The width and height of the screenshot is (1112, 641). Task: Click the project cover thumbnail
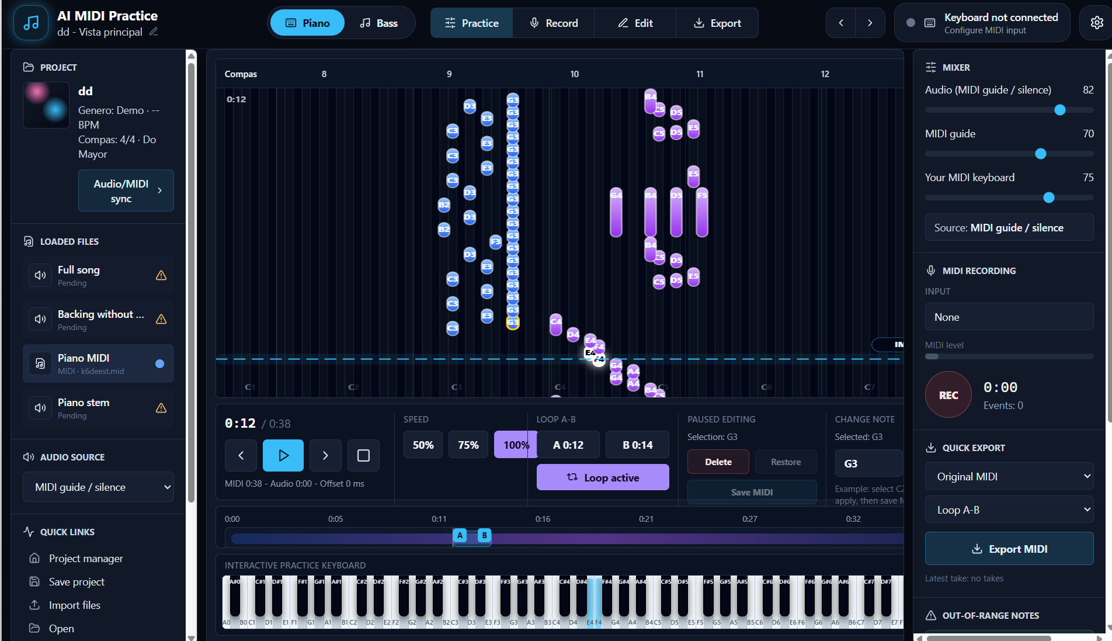coord(46,105)
